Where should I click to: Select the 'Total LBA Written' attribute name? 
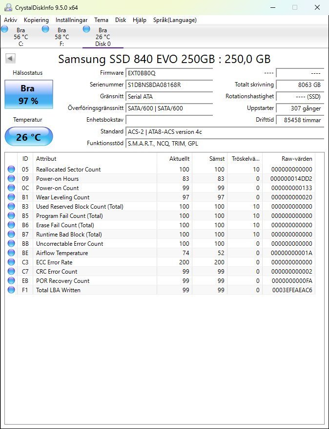tap(58, 290)
